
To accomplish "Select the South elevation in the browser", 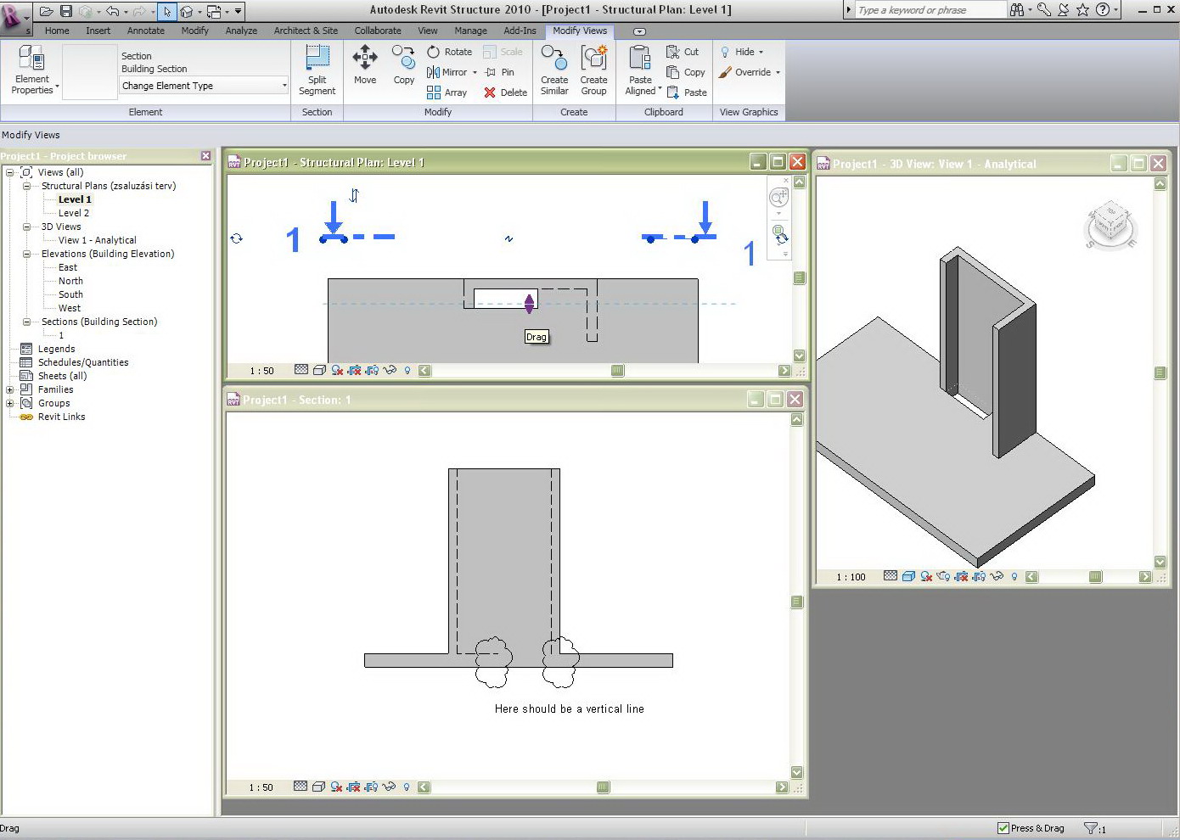I will pyautogui.click(x=70, y=294).
